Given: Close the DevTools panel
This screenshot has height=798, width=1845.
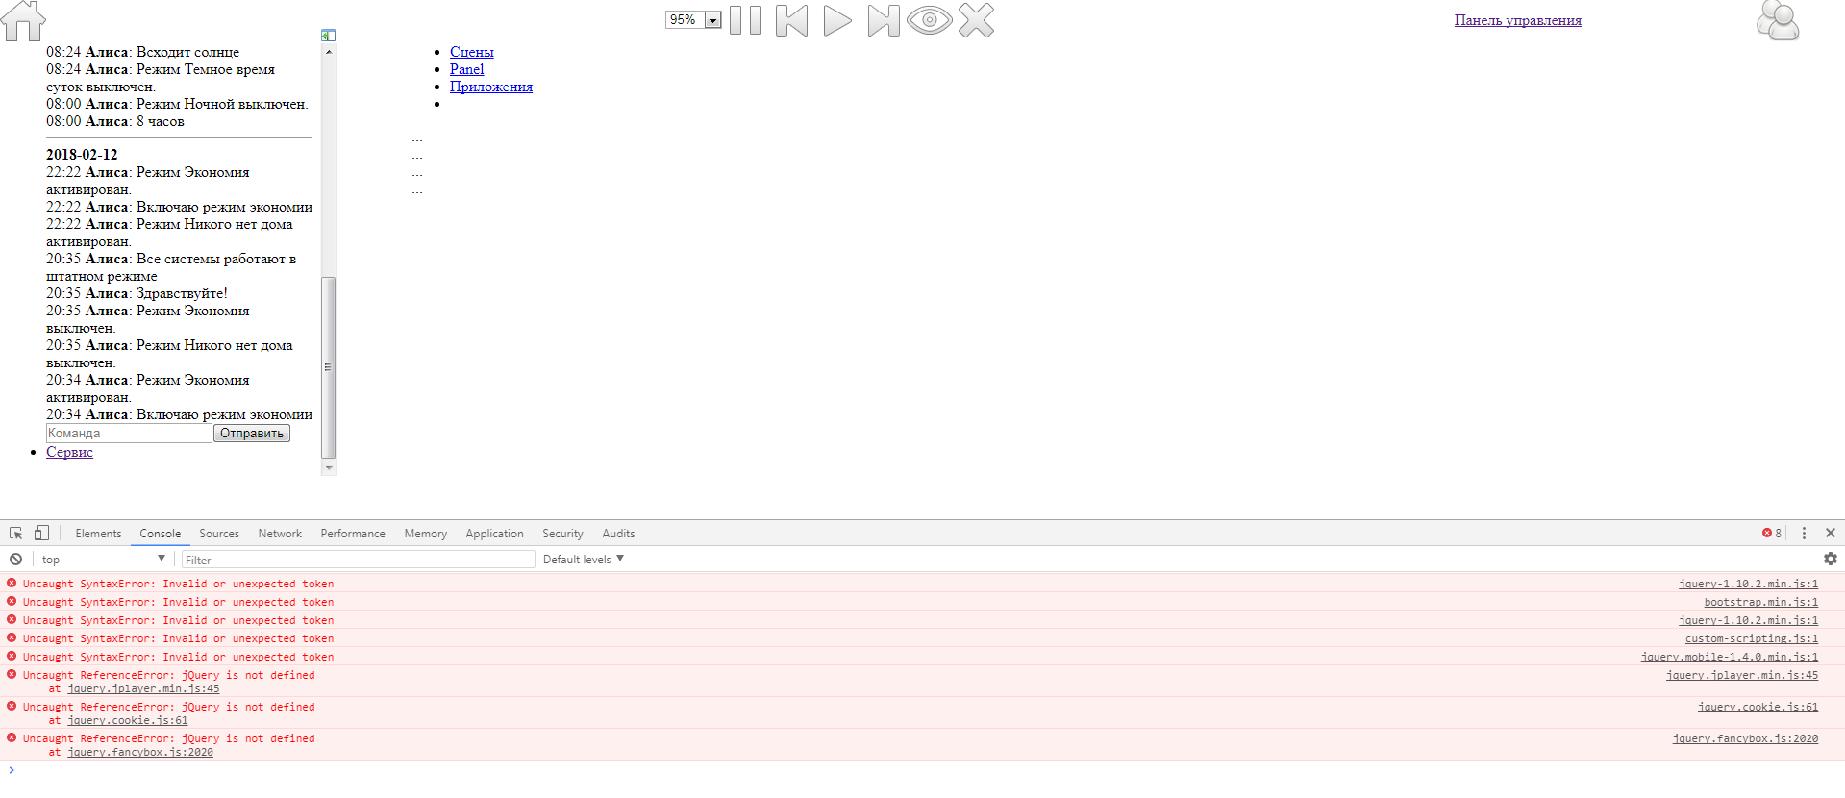Looking at the screenshot, I should coord(1831,534).
